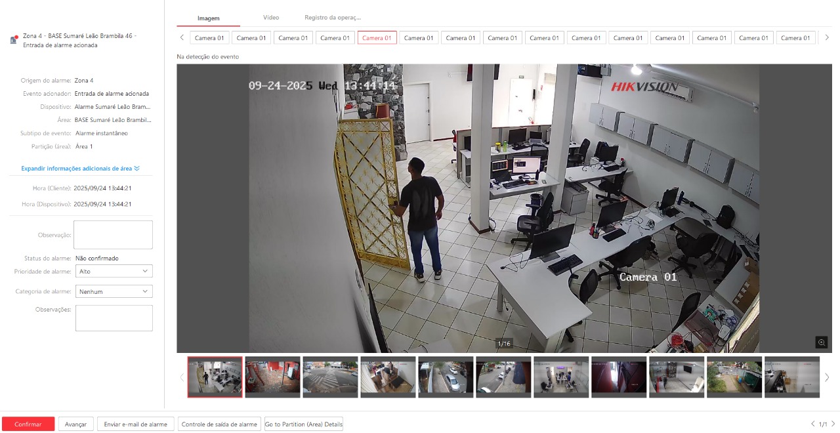
Task: Go to previous alarm page arrow
Action: coord(813,424)
